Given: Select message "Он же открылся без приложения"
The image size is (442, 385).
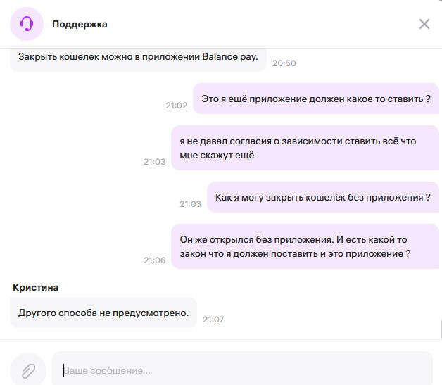Looking at the screenshot, I should coord(305,246).
